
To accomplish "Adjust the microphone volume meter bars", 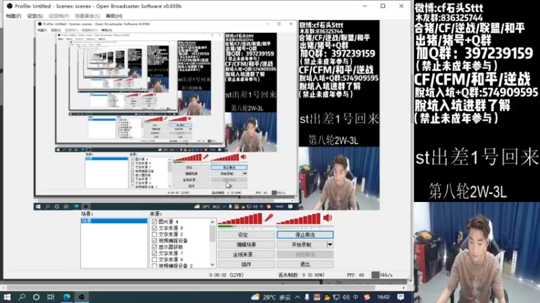I will (240, 219).
